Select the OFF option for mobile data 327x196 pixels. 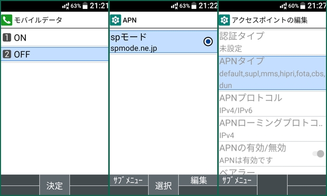pyautogui.click(x=55, y=54)
